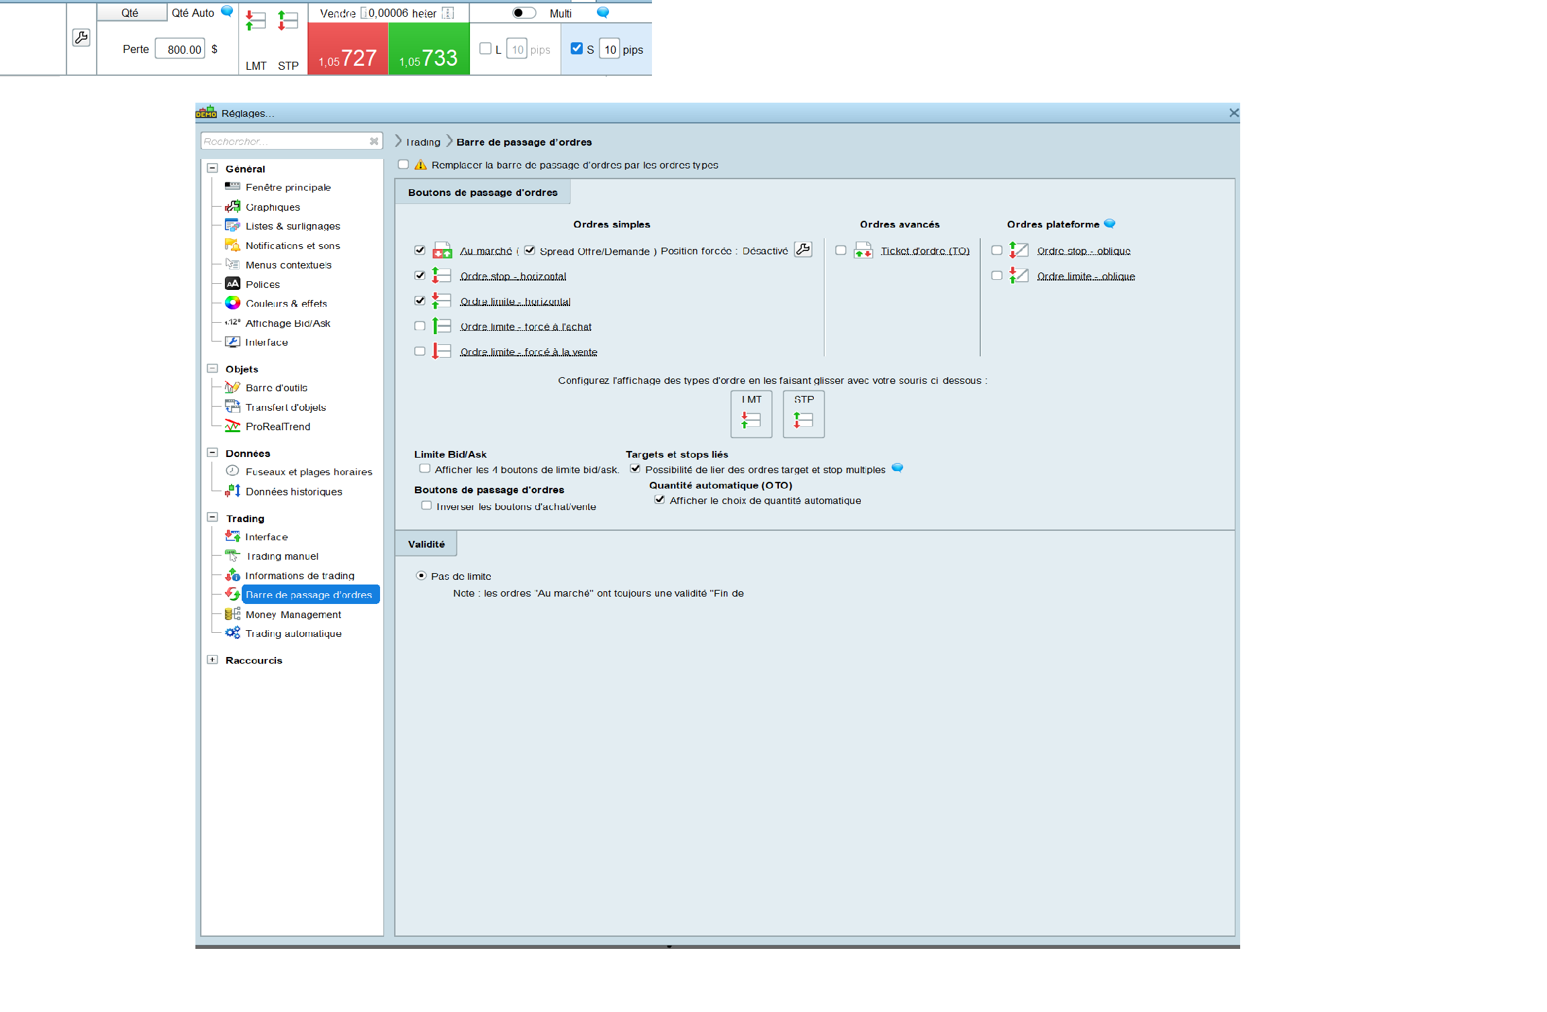Image resolution: width=1547 pixels, height=1012 pixels.
Task: Open Money Management settings
Action: click(293, 614)
